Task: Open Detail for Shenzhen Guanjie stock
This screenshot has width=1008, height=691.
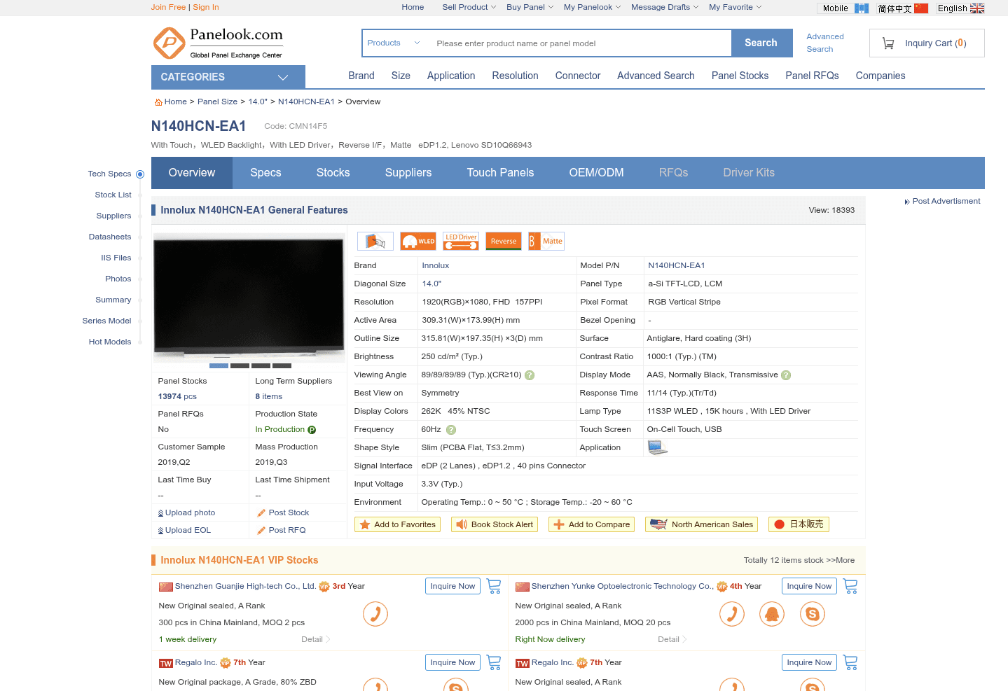Action: point(315,639)
